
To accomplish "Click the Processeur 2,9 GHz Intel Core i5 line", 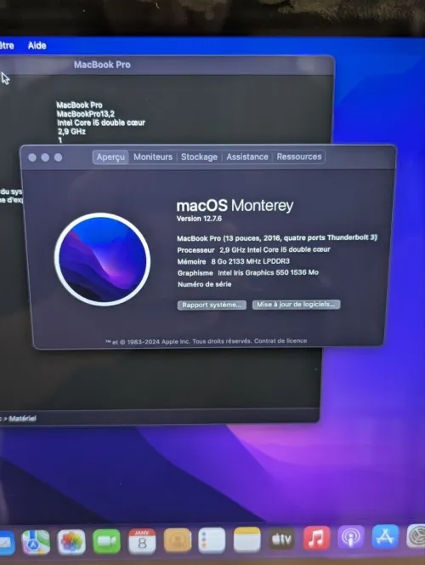I will point(253,249).
